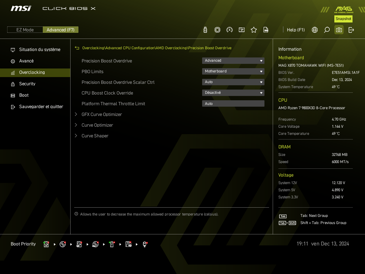Select Advanced (F7) mode

[x=61, y=30]
